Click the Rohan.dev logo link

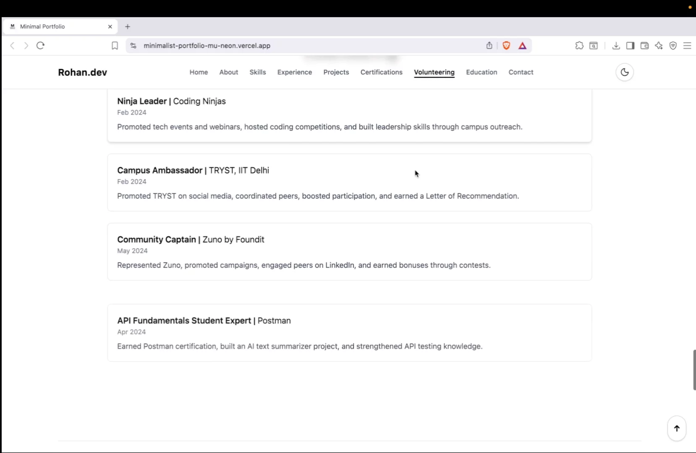click(83, 72)
